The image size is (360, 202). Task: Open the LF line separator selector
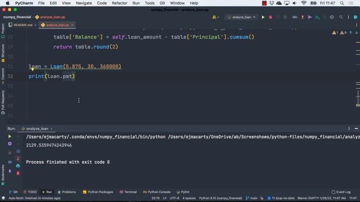(165, 198)
